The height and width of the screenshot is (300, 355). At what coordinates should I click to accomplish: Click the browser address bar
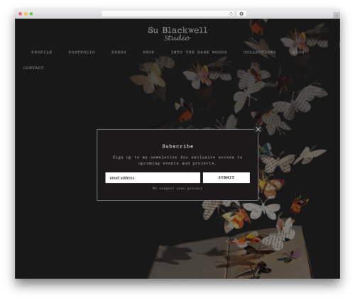(x=165, y=13)
